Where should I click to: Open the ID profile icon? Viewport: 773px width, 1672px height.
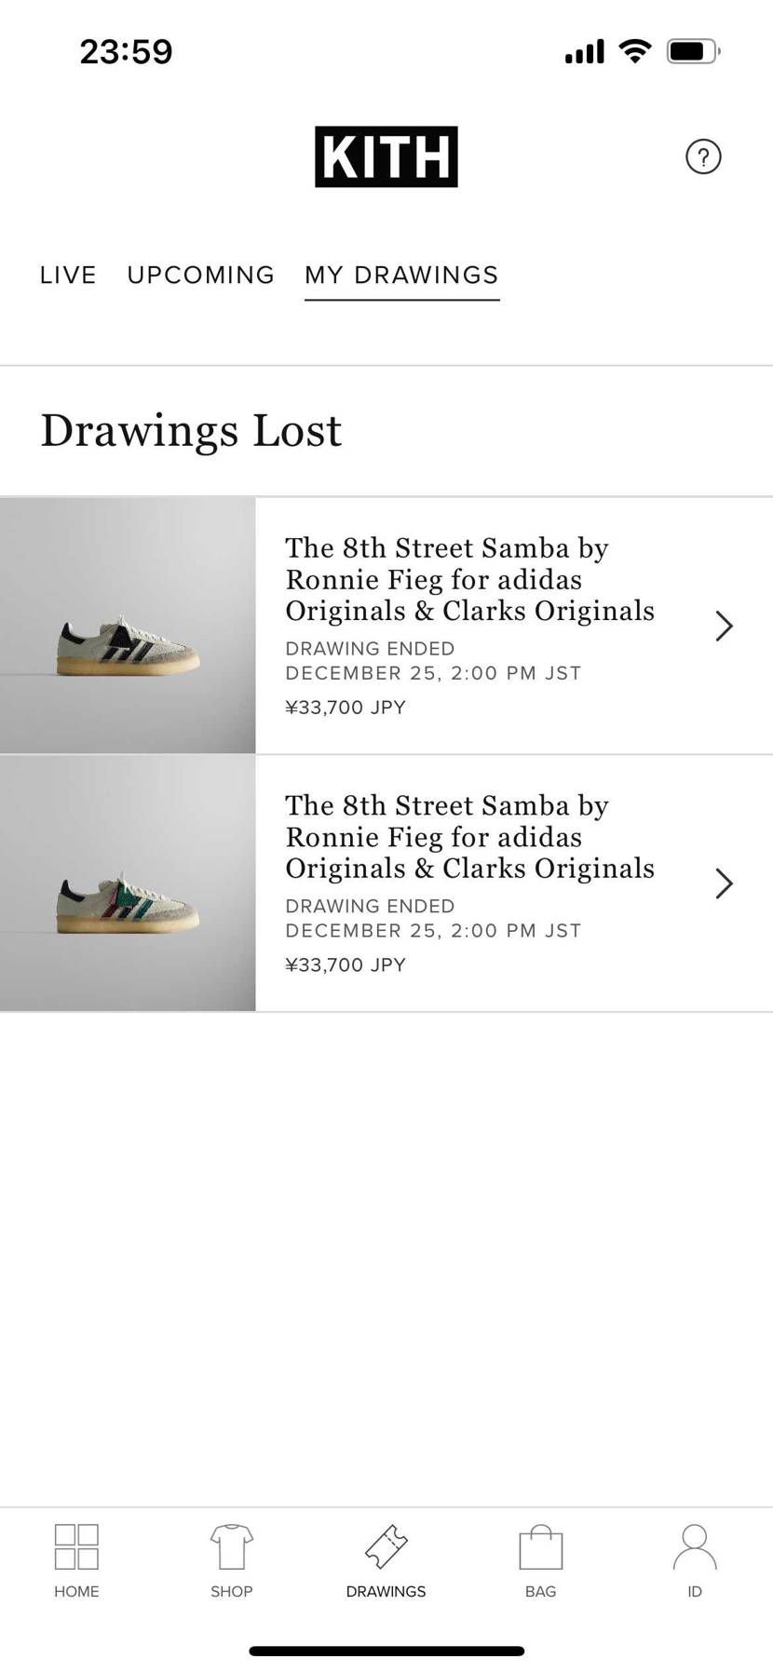tap(695, 1547)
